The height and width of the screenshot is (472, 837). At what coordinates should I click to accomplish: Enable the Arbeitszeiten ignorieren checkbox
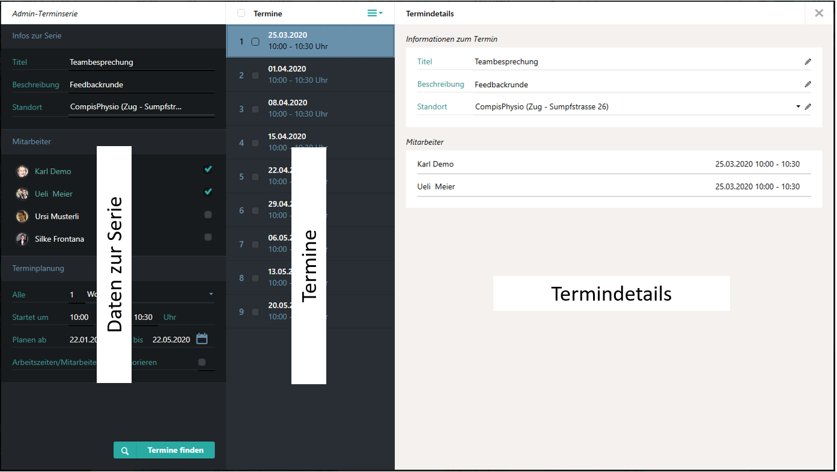tap(202, 362)
